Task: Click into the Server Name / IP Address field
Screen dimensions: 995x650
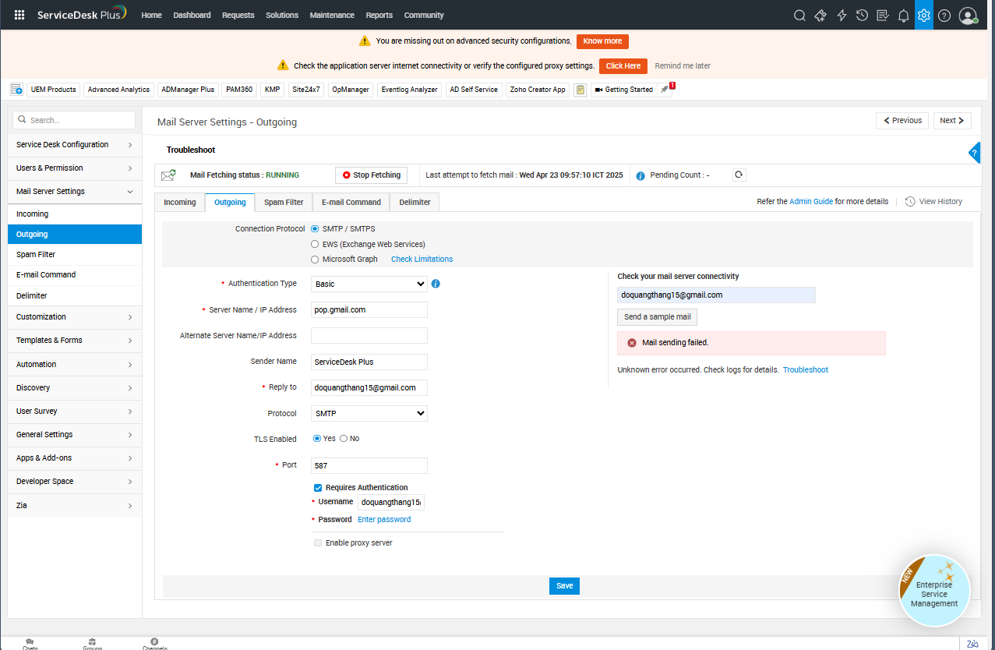Action: (x=369, y=310)
